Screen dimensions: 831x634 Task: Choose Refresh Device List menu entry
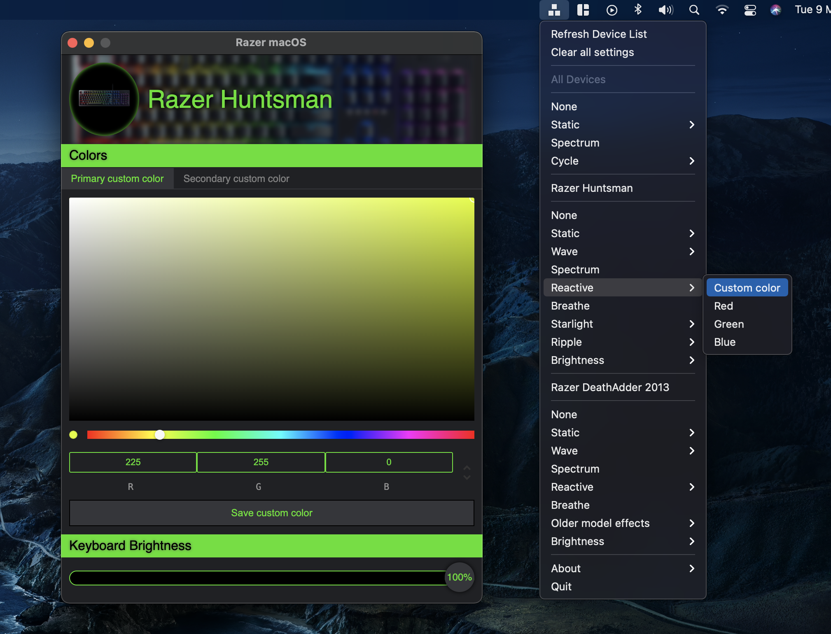click(599, 34)
